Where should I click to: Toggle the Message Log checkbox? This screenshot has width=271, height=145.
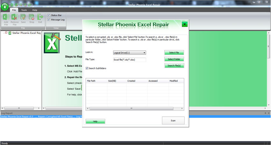pyautogui.click(x=49, y=19)
